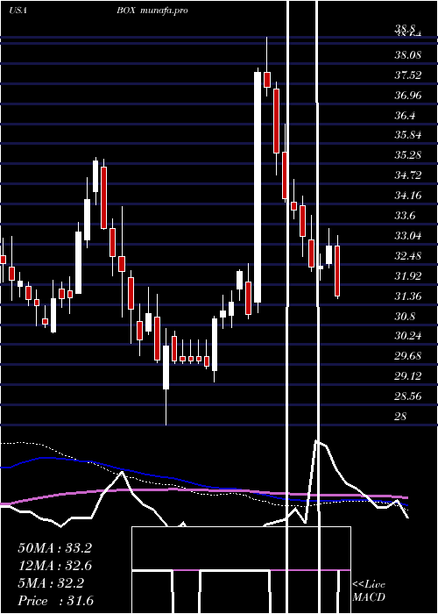
Task: Click the 50MA : 33.2 readout
Action: pos(54,548)
